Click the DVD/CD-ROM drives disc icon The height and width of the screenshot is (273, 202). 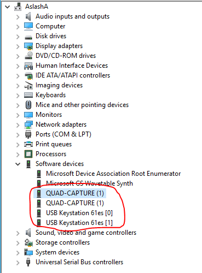(28, 56)
